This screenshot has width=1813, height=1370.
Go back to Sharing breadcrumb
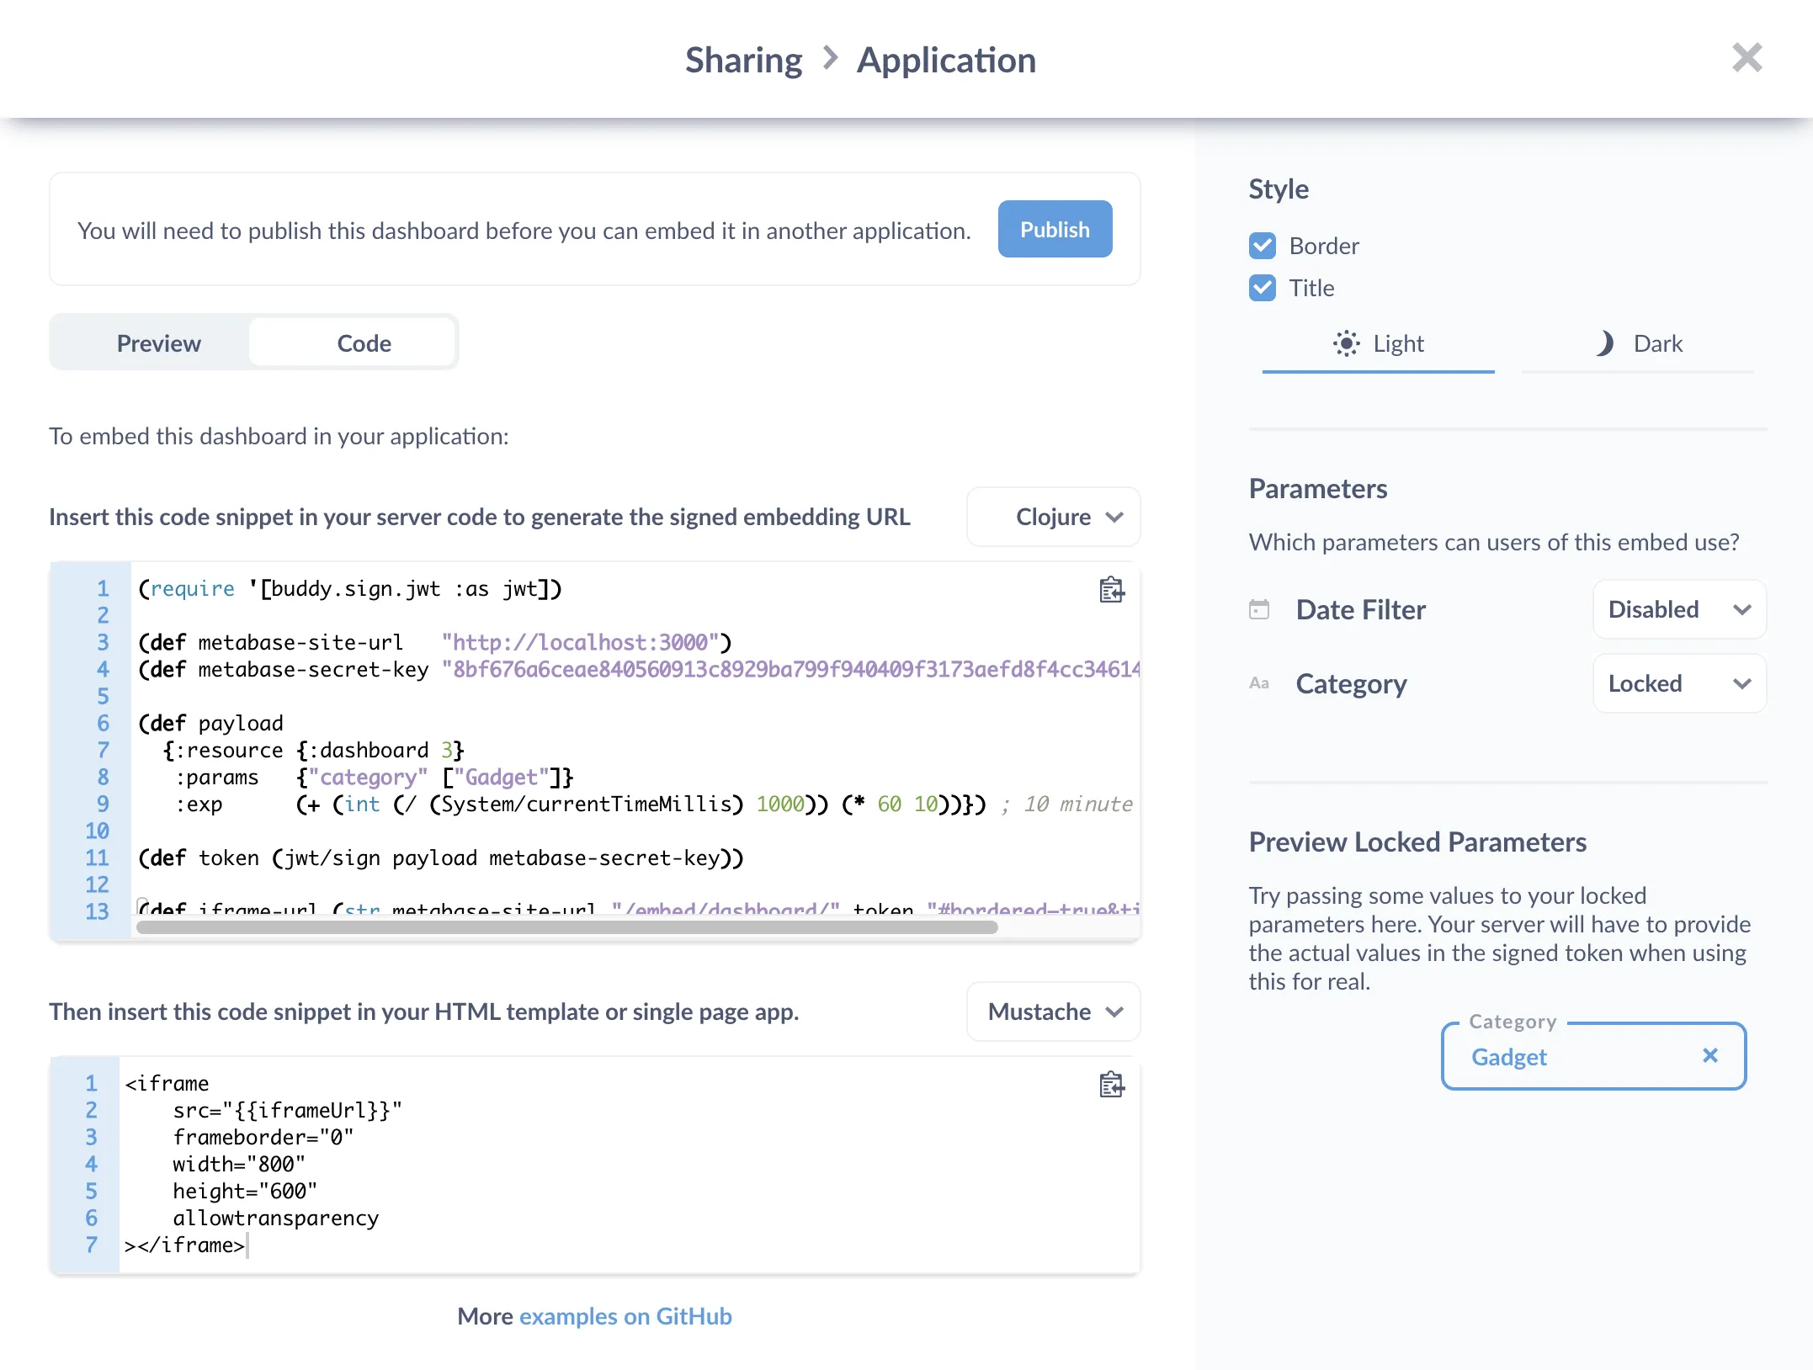coord(743,60)
